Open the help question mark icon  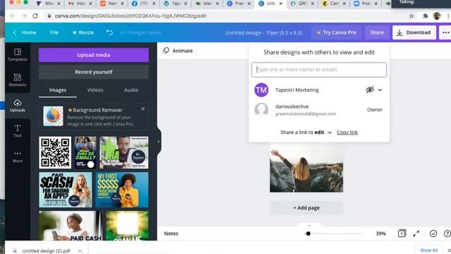point(447,234)
